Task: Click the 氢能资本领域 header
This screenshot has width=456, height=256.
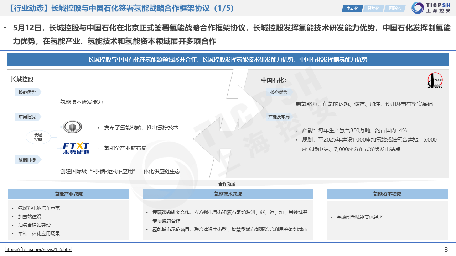Action: pyautogui.click(x=387, y=194)
